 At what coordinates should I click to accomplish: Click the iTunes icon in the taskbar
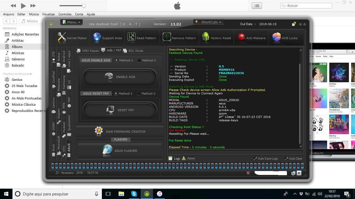tap(159, 194)
